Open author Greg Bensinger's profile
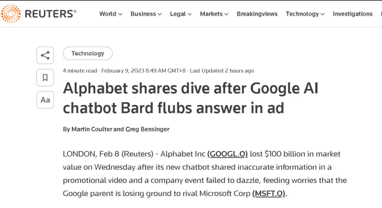The width and height of the screenshot is (382, 208). point(147,129)
